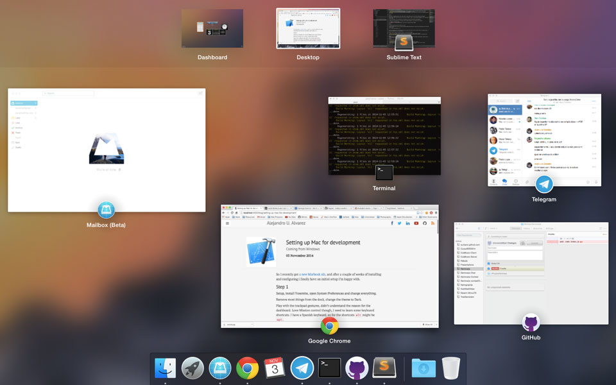Click RSS feed icon in Chrome blog header
Viewport: 616px width, 385px height.
432,223
